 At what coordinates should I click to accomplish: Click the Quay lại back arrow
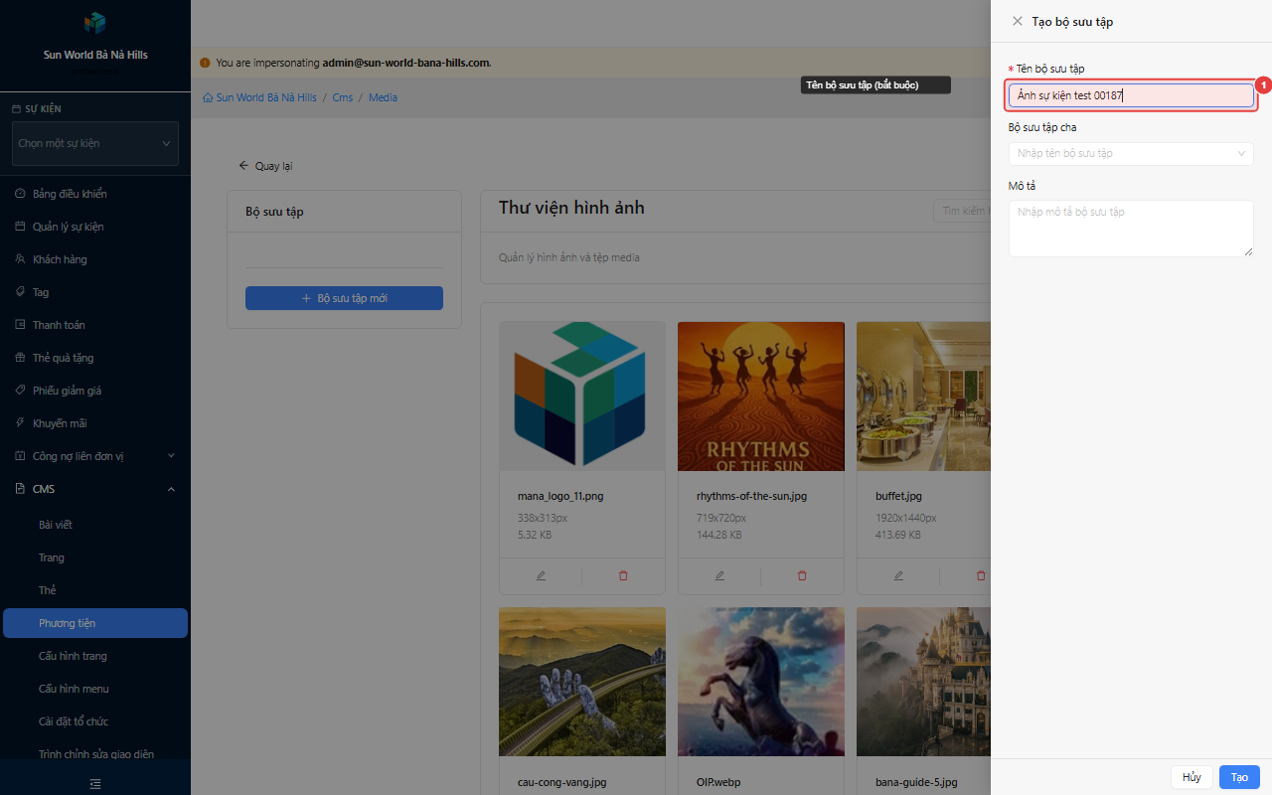243,166
